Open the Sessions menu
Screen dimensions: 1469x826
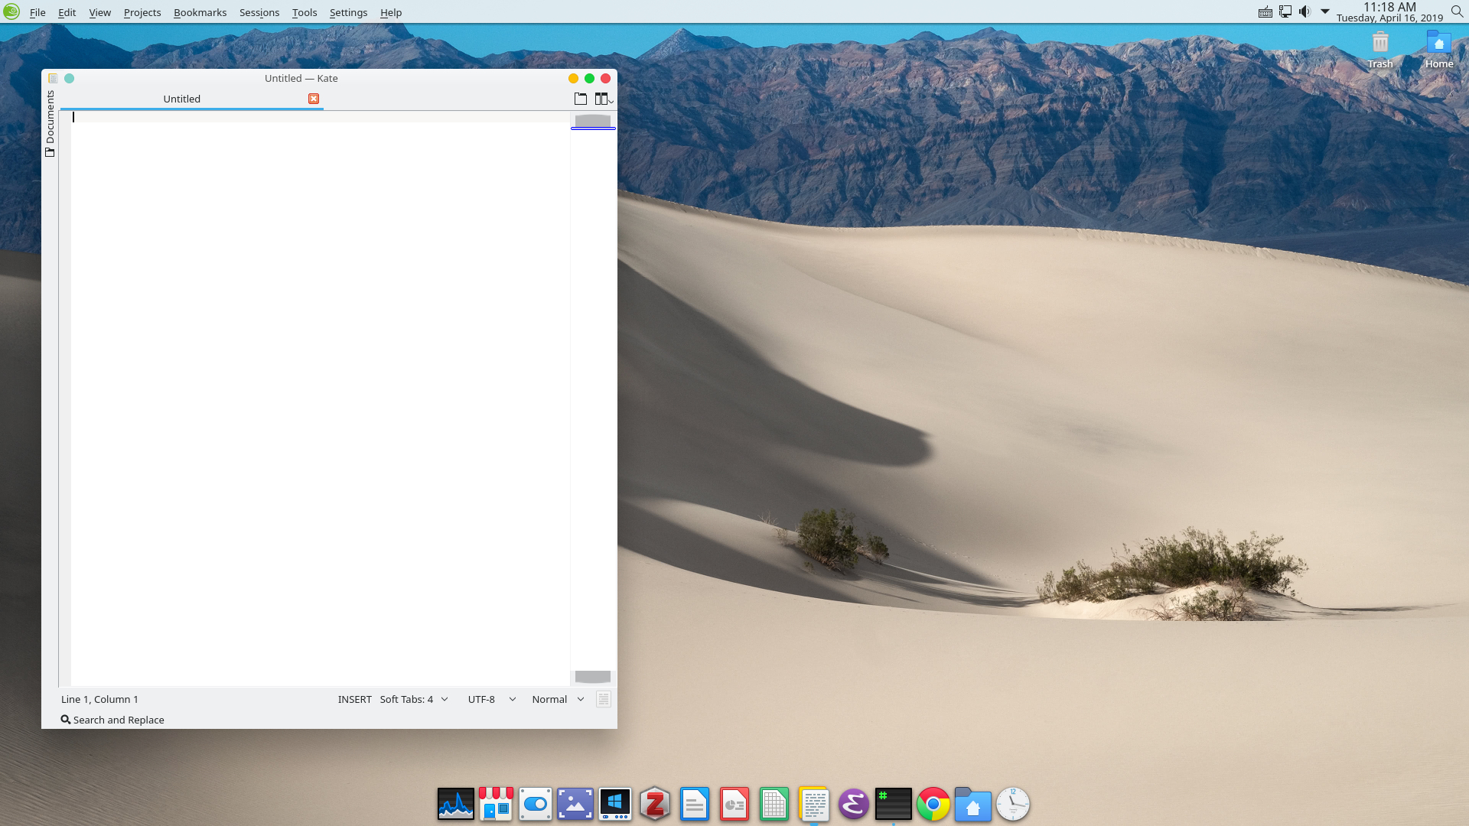click(259, 12)
